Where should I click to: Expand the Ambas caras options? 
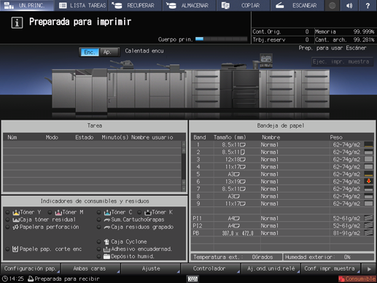(x=90, y=268)
